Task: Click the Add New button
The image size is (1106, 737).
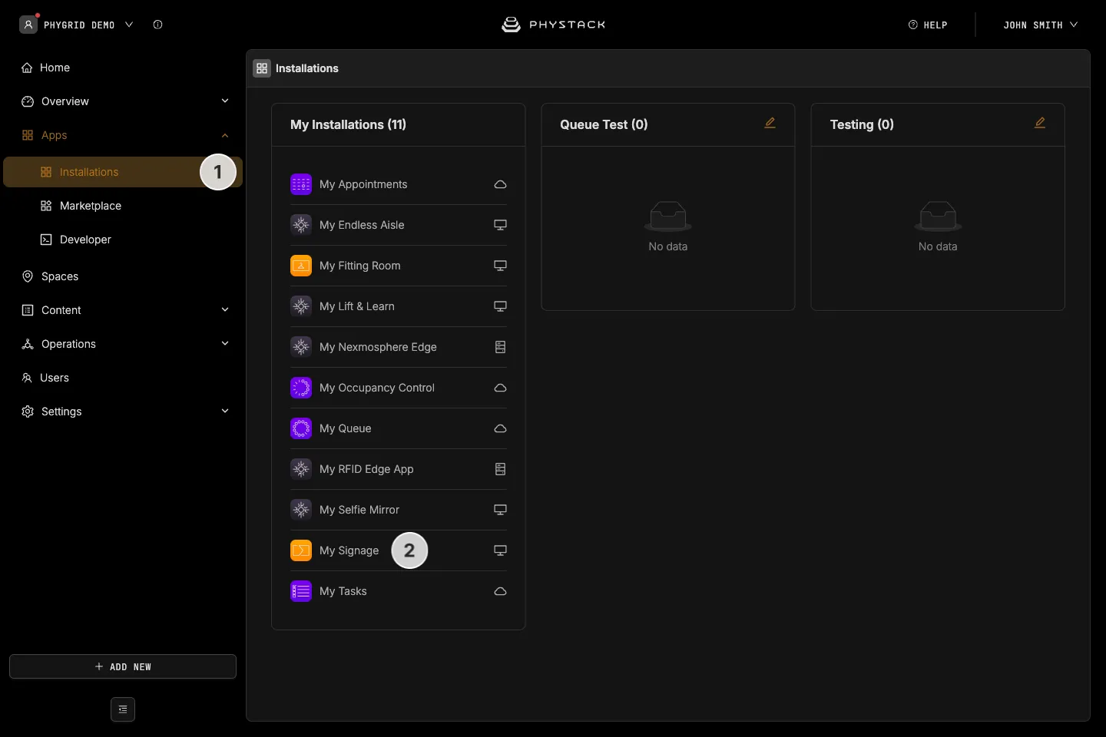Action: point(123,666)
